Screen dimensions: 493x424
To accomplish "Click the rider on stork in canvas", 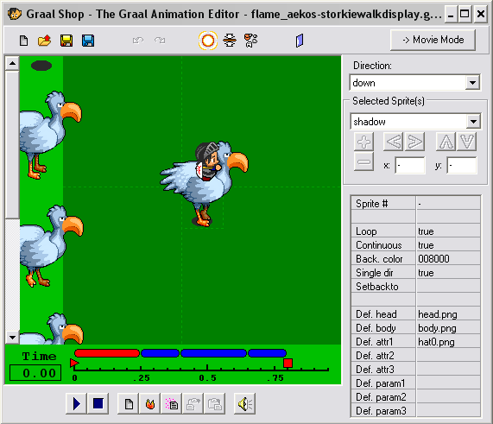I will 207,161.
